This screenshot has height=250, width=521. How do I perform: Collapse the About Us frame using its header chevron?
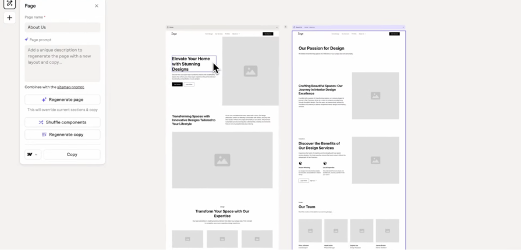pos(403,27)
